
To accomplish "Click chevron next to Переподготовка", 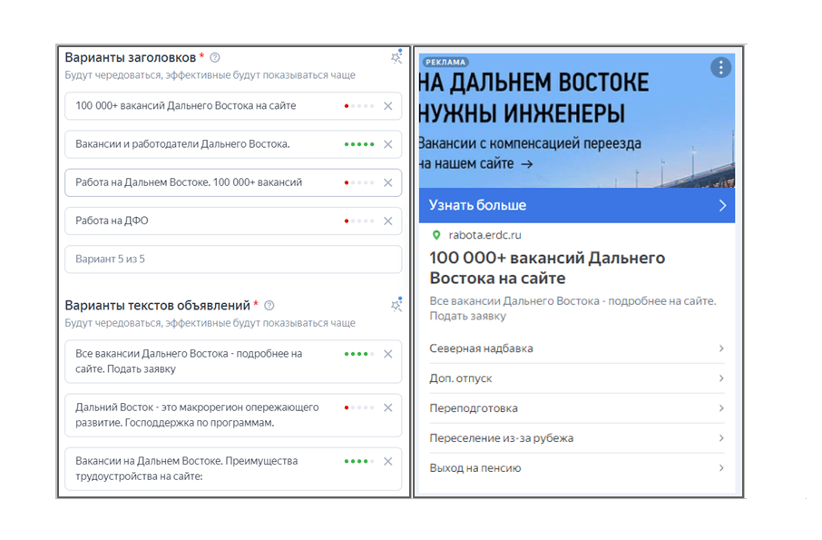I will point(721,408).
